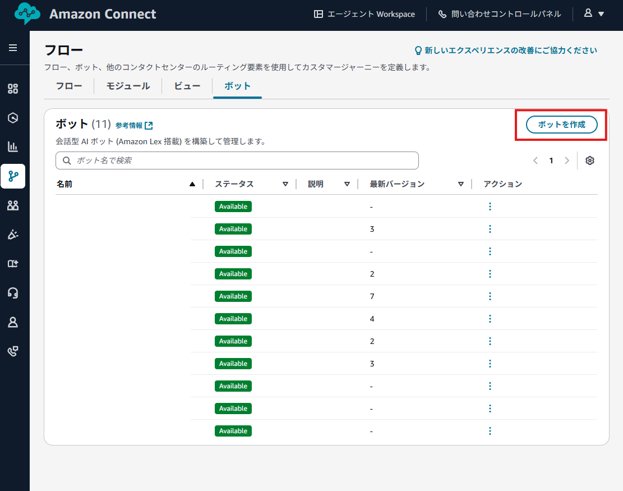Click the dashboard grid icon in sidebar
This screenshot has height=491, width=623.
coord(13,89)
